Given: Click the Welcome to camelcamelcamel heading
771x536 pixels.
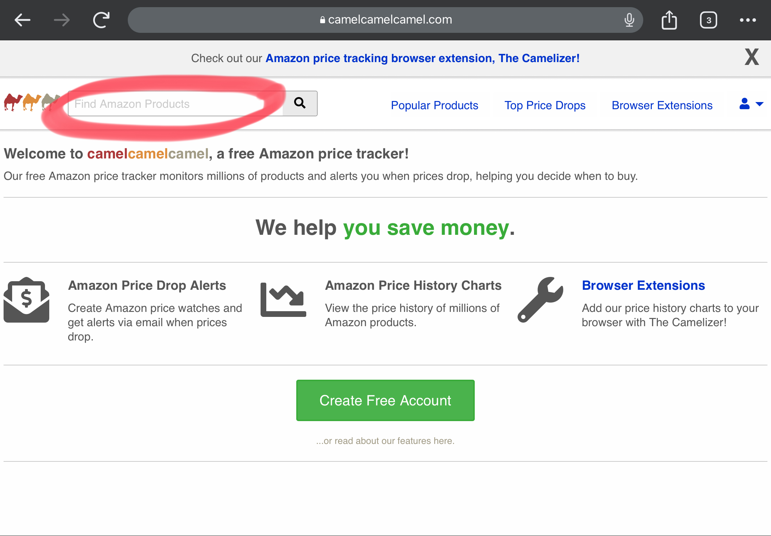Looking at the screenshot, I should 206,154.
